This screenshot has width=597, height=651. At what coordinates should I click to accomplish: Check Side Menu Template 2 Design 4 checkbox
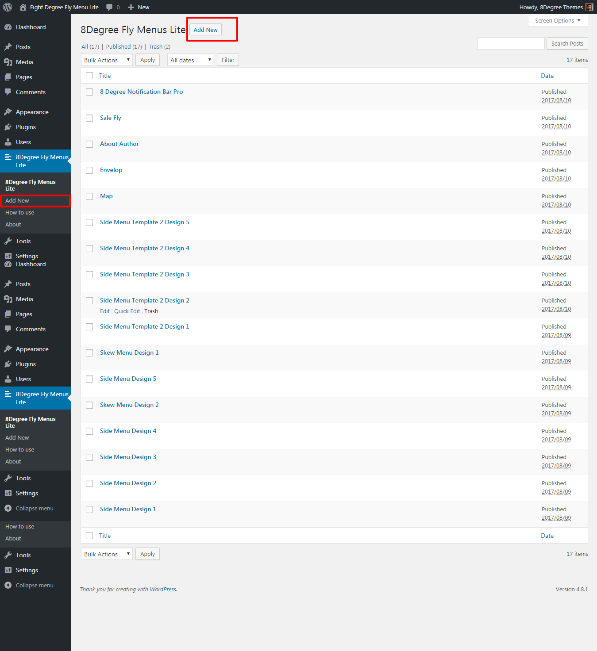coord(89,249)
